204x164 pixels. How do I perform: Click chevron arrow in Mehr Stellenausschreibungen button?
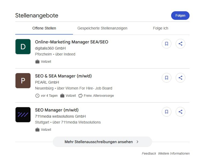(x=137, y=142)
